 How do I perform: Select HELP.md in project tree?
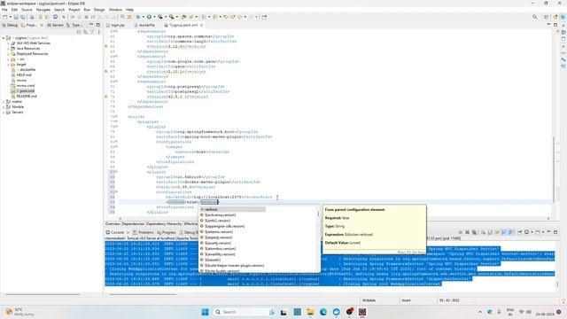point(21,74)
